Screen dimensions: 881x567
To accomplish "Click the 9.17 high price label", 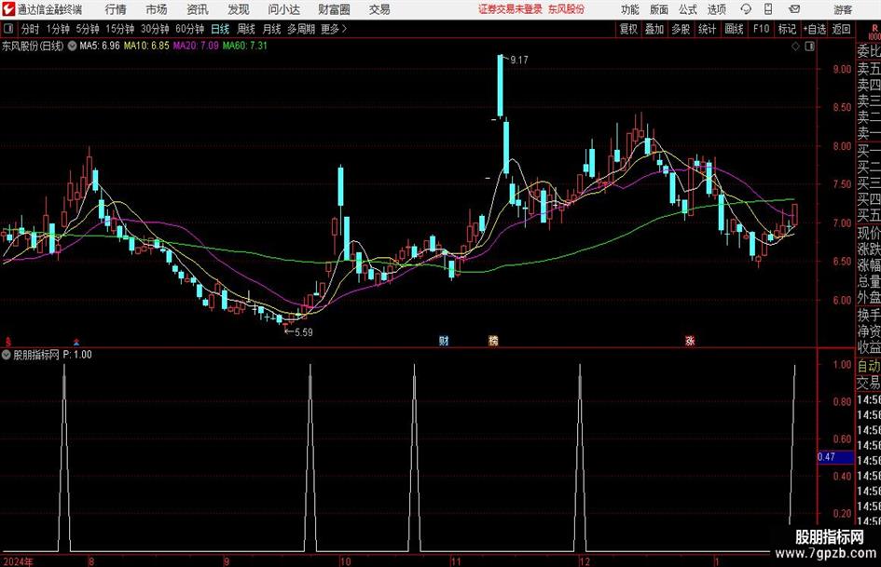I will (519, 61).
